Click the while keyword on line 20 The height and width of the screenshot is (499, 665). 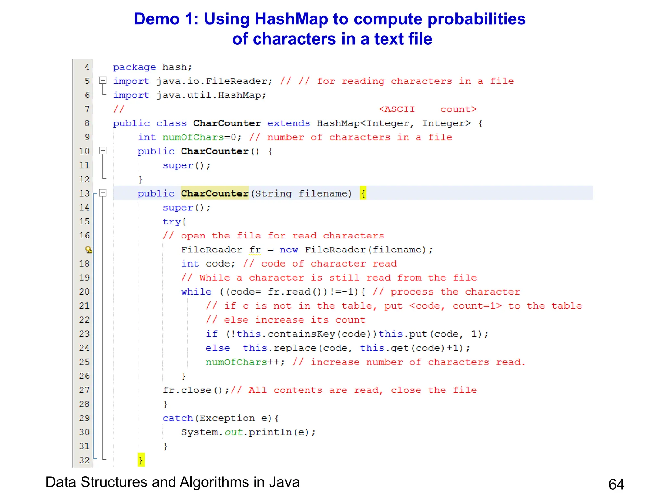click(196, 292)
